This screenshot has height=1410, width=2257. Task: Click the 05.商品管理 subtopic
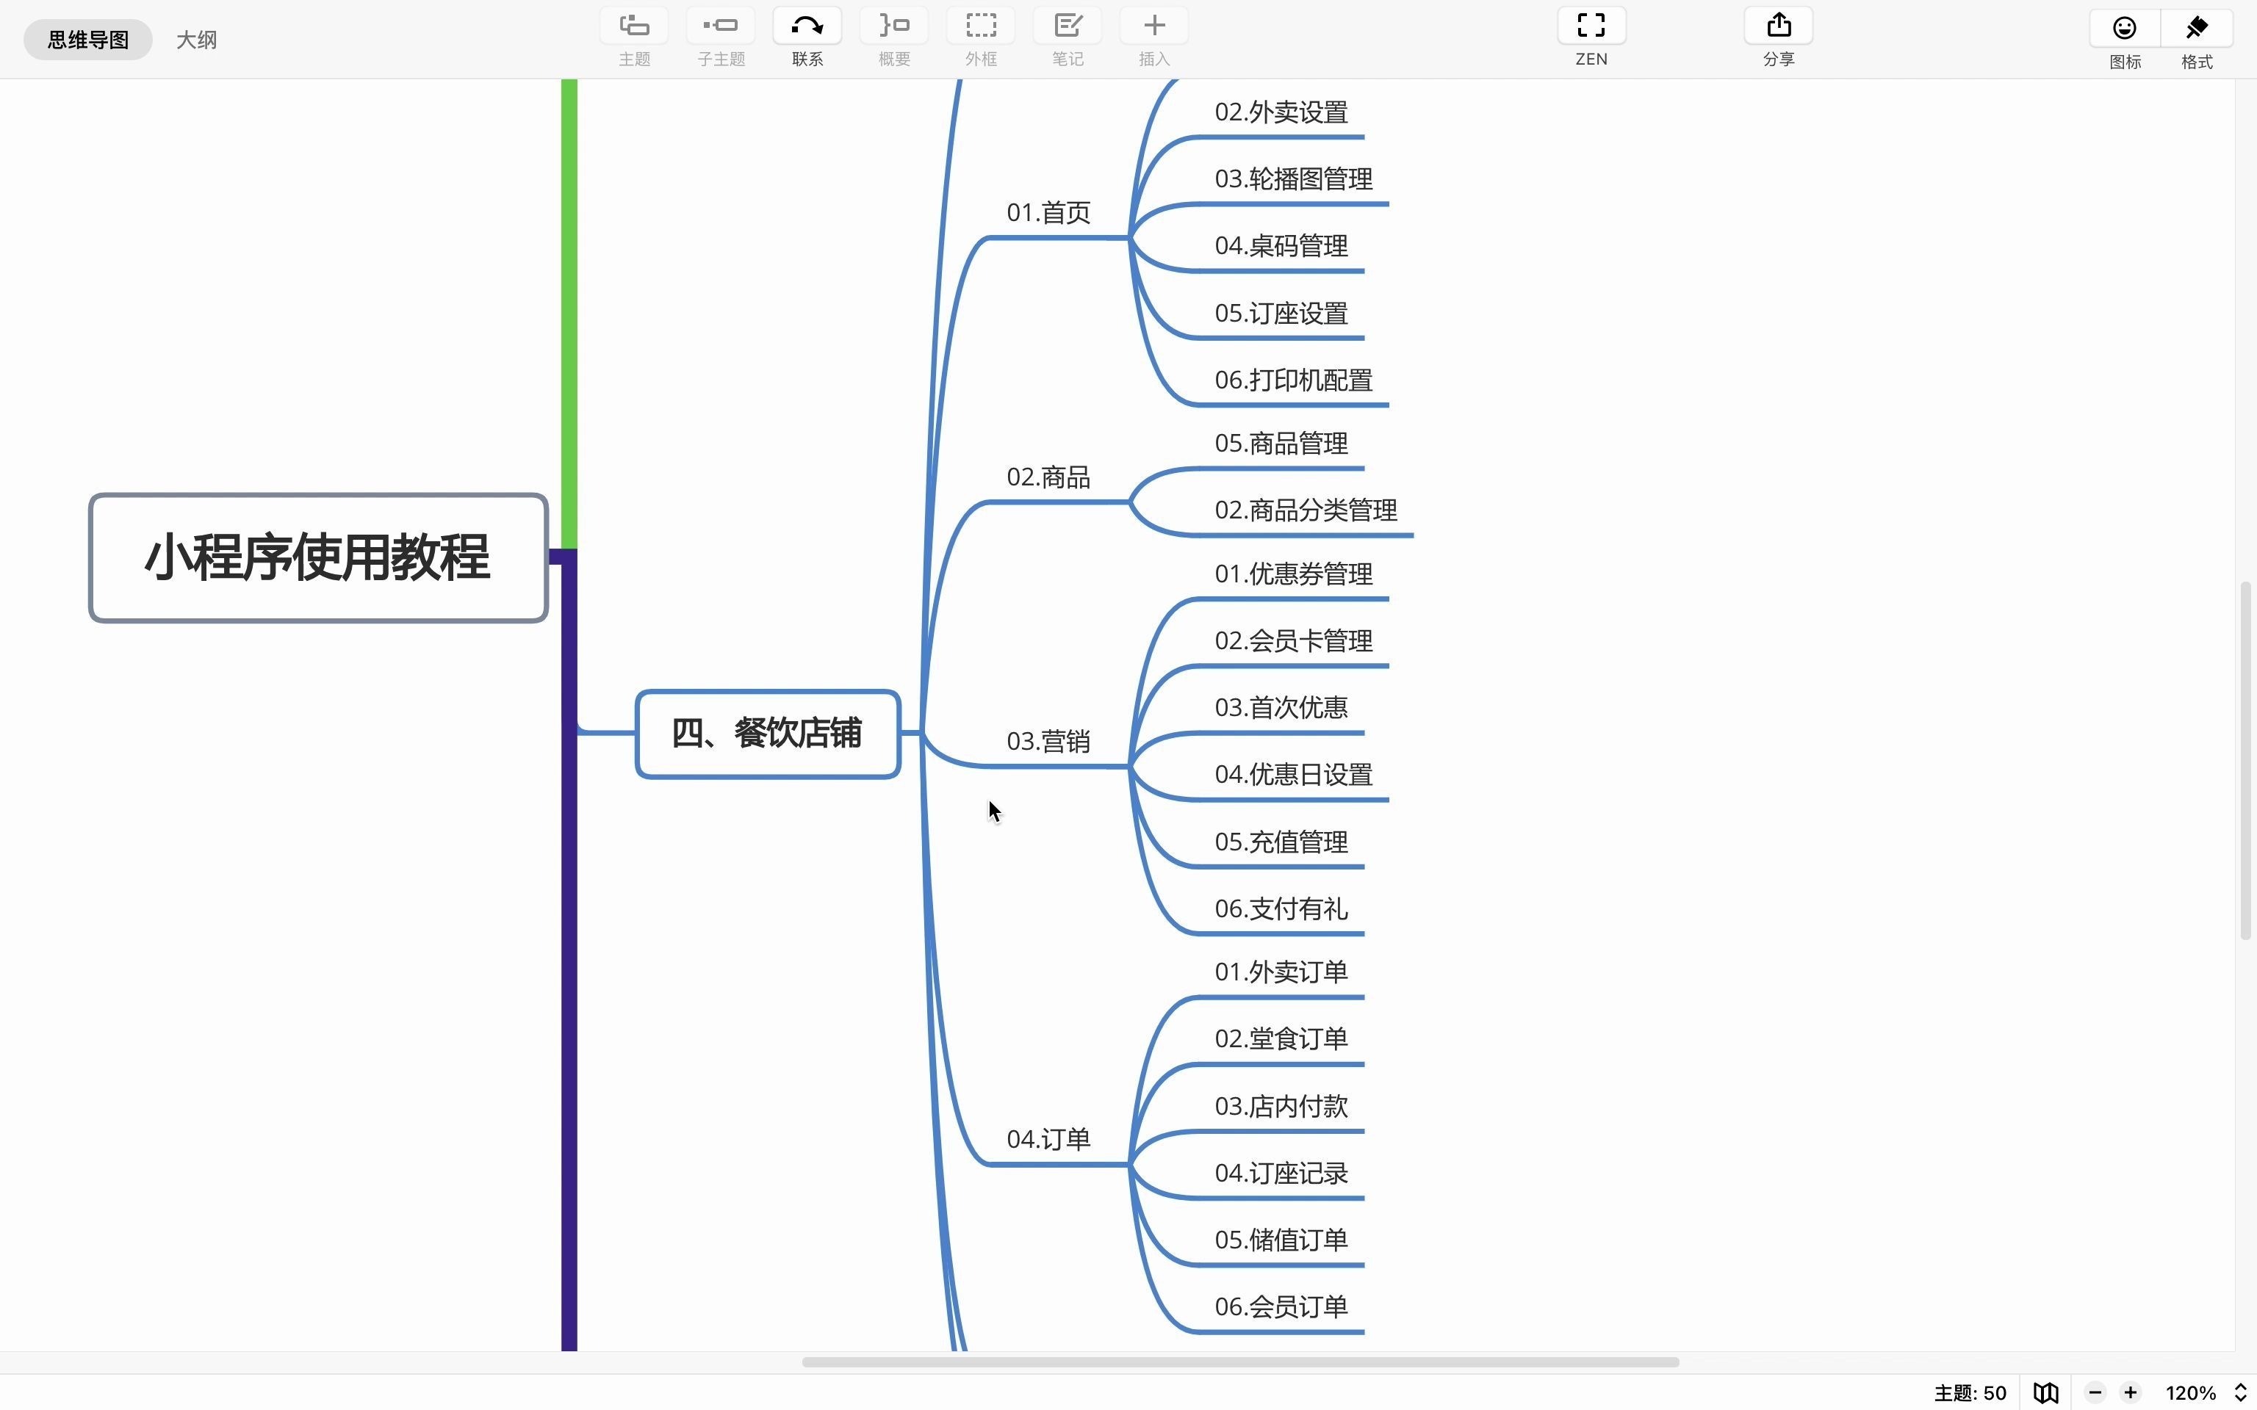coord(1281,444)
